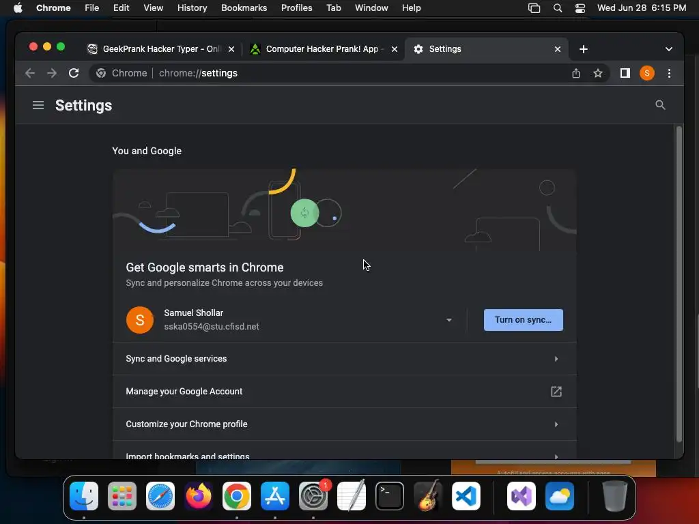Open the Trash from the Dock
The width and height of the screenshot is (699, 524).
pyautogui.click(x=615, y=496)
